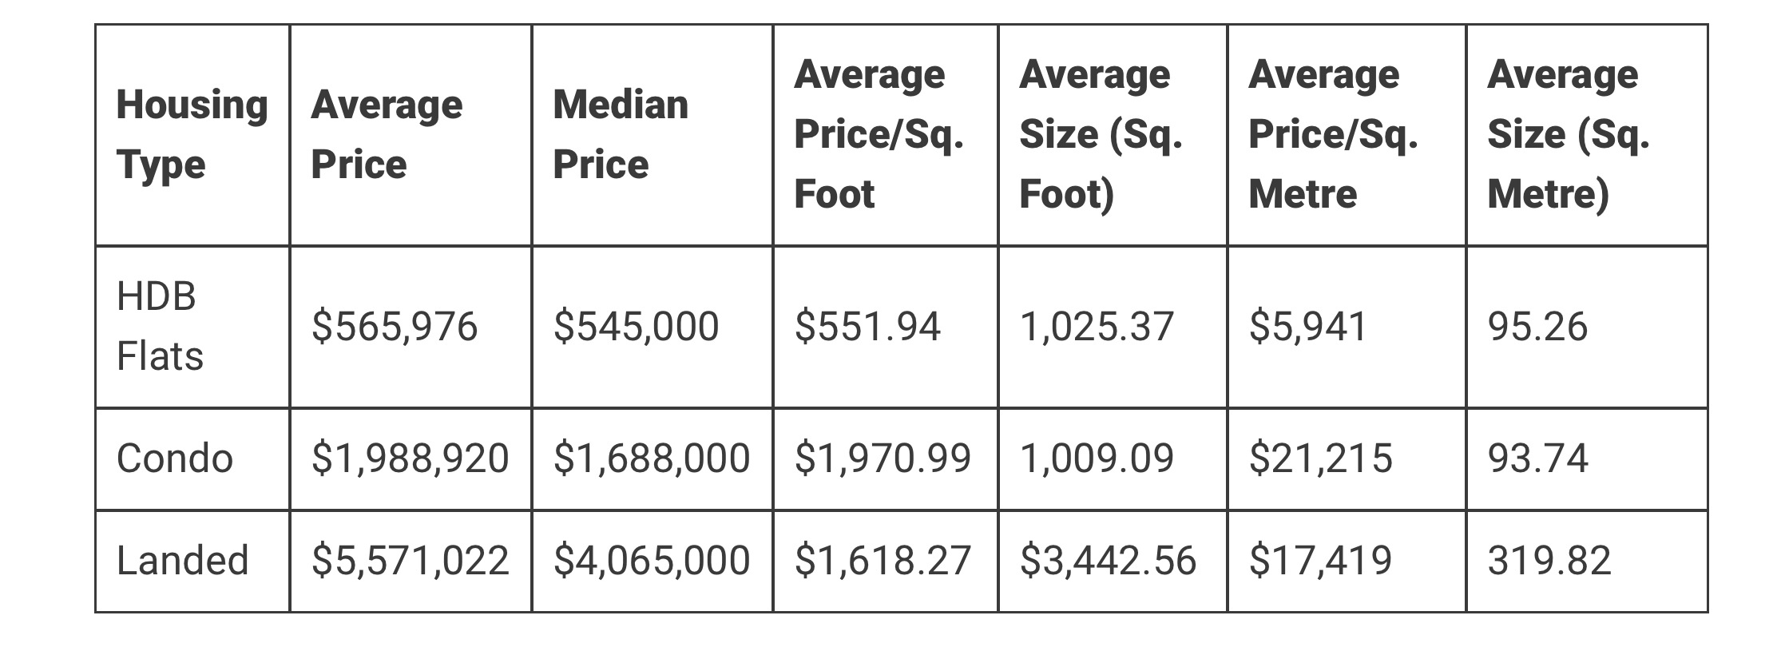1781x647 pixels.
Task: Click the HDB median price $545,000
Action: (637, 327)
